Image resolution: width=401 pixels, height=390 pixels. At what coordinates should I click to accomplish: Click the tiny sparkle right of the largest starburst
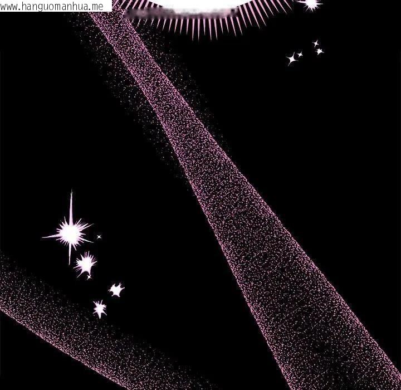[99, 237]
